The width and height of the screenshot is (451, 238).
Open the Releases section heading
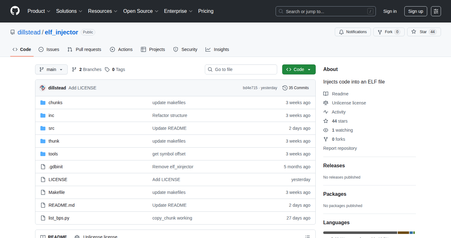click(334, 165)
